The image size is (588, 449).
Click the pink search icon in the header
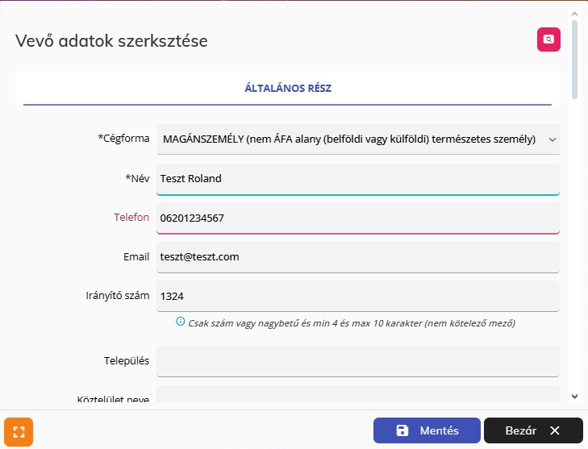point(548,39)
